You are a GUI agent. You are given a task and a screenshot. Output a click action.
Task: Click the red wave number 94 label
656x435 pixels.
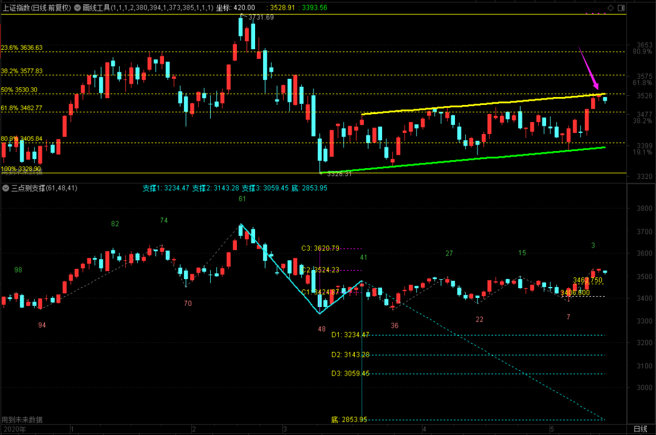pos(42,325)
